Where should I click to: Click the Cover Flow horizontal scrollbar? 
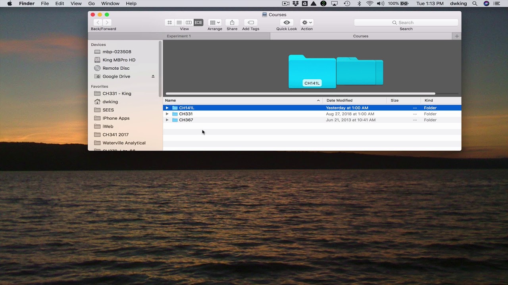[x=300, y=94]
